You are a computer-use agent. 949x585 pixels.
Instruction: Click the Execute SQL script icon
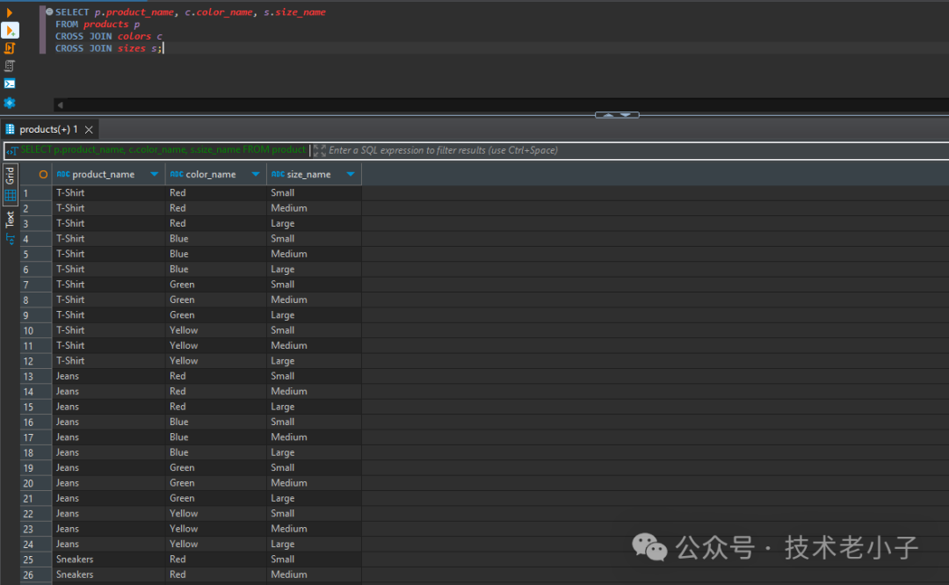10,47
